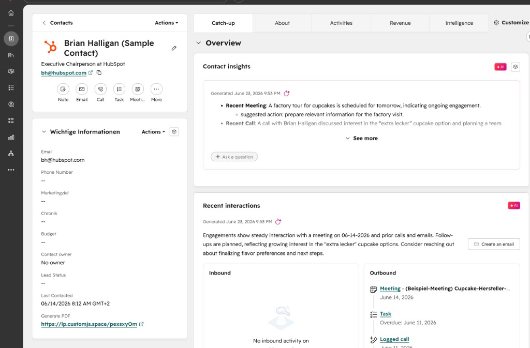Open the Meeting link in Outbound

[390, 289]
